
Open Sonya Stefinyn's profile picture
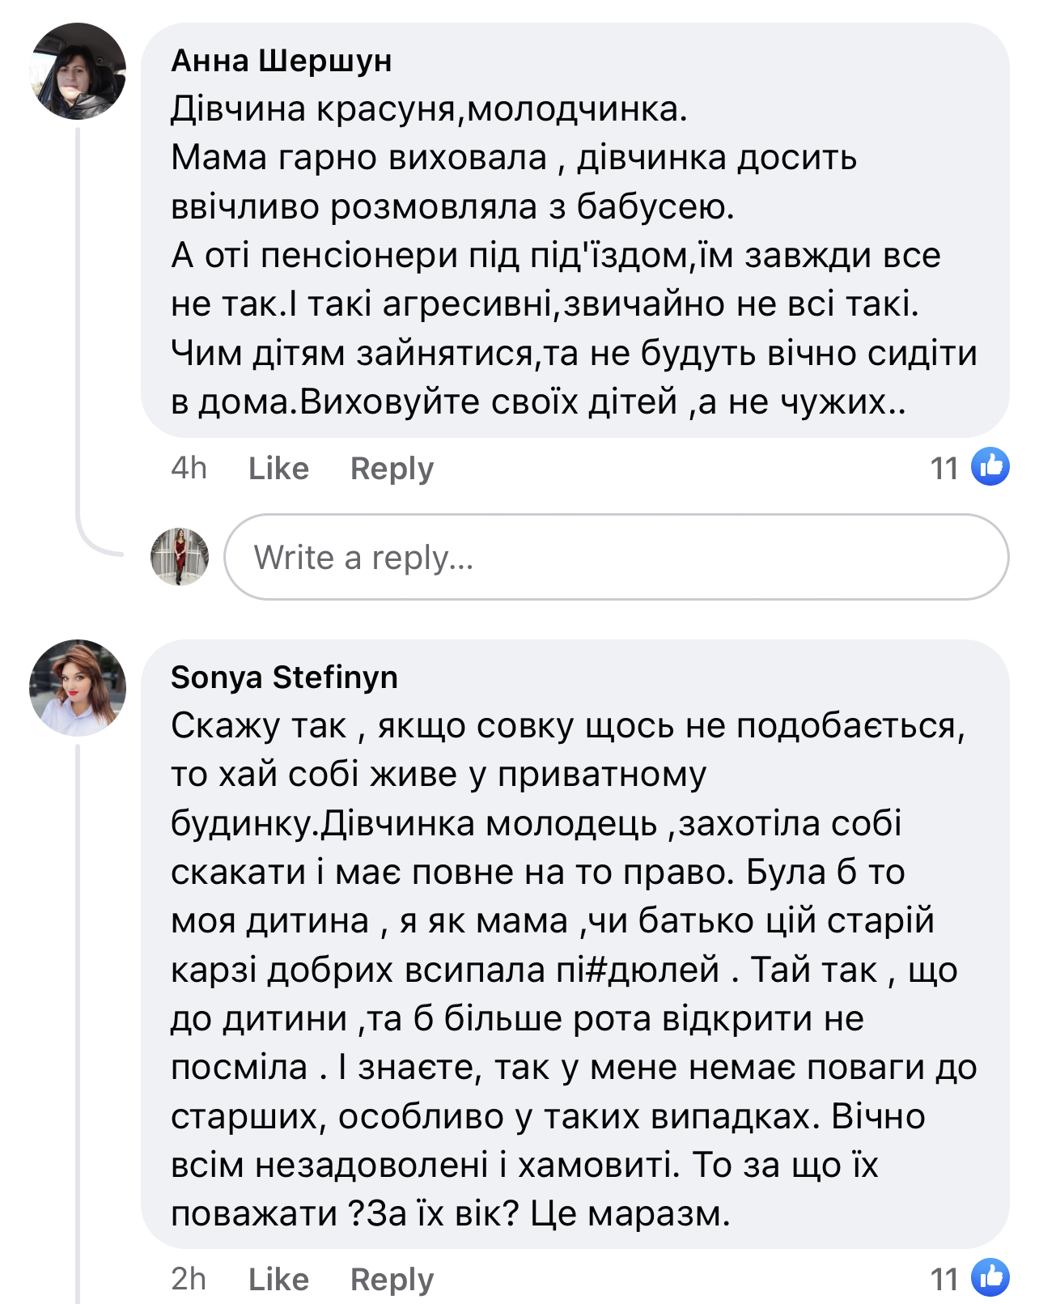[78, 687]
